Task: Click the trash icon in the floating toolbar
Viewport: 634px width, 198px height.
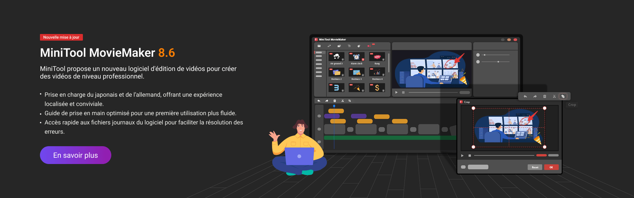Action: (545, 96)
